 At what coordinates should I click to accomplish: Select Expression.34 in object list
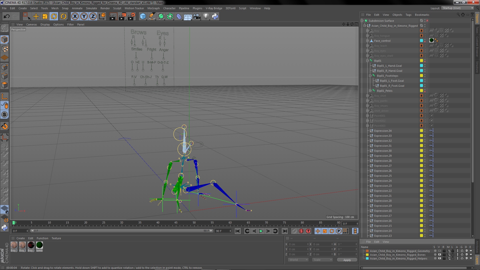(383, 131)
